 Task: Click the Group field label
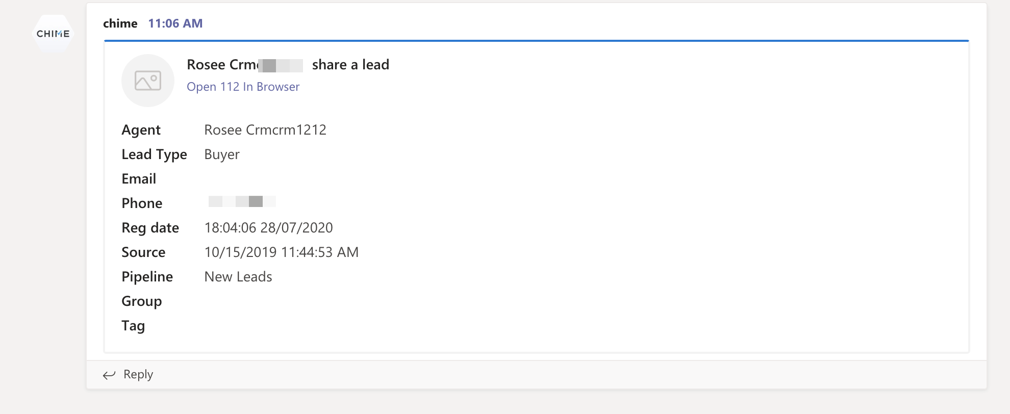point(142,301)
